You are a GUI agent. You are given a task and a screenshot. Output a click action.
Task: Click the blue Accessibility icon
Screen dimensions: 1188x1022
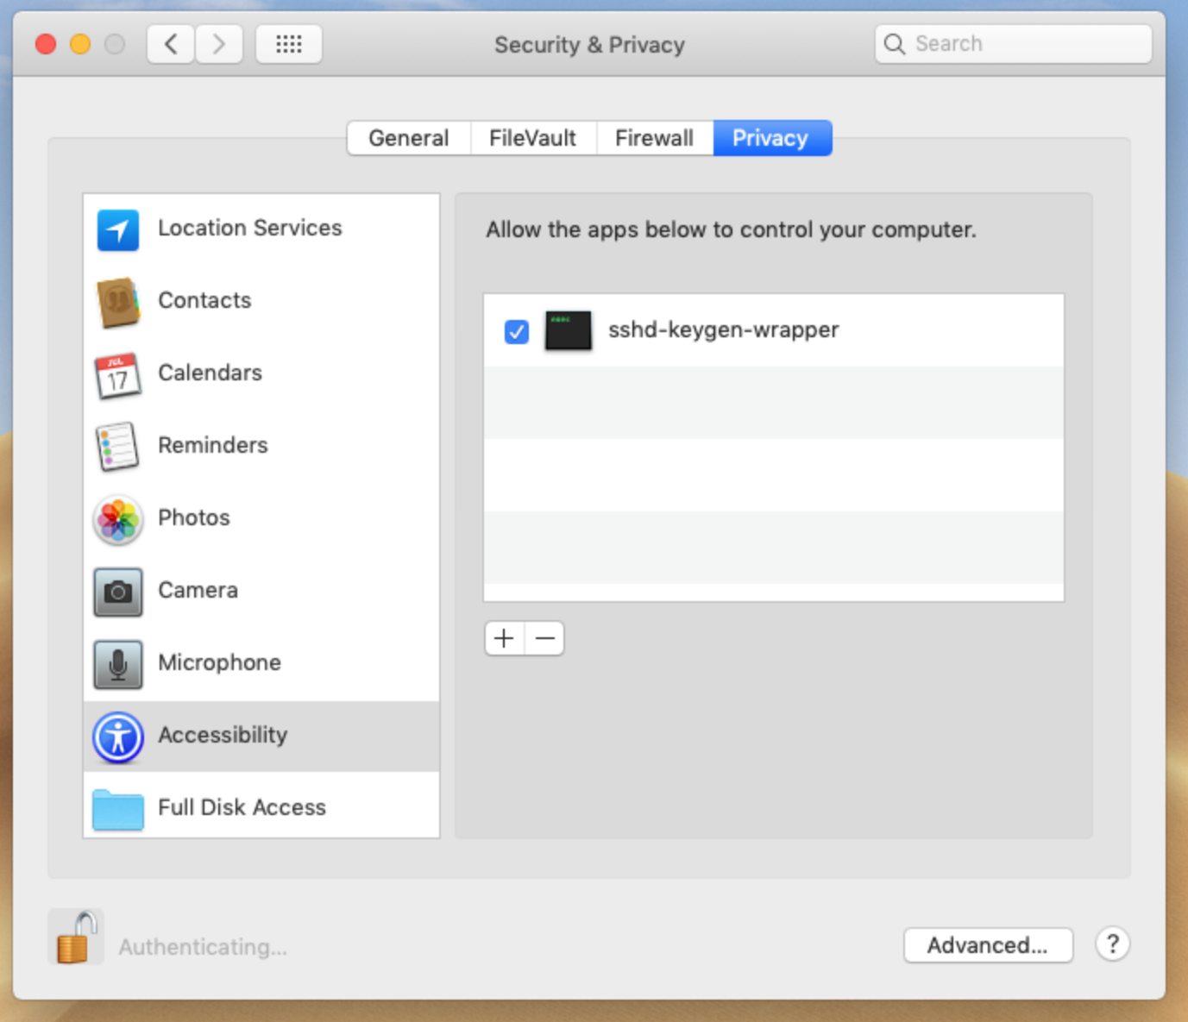pyautogui.click(x=118, y=737)
